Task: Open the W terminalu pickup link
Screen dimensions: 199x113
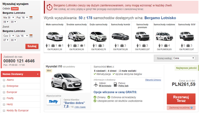Action: click(x=105, y=86)
